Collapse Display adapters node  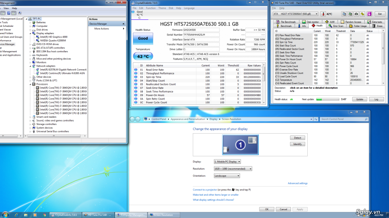pos(30,33)
